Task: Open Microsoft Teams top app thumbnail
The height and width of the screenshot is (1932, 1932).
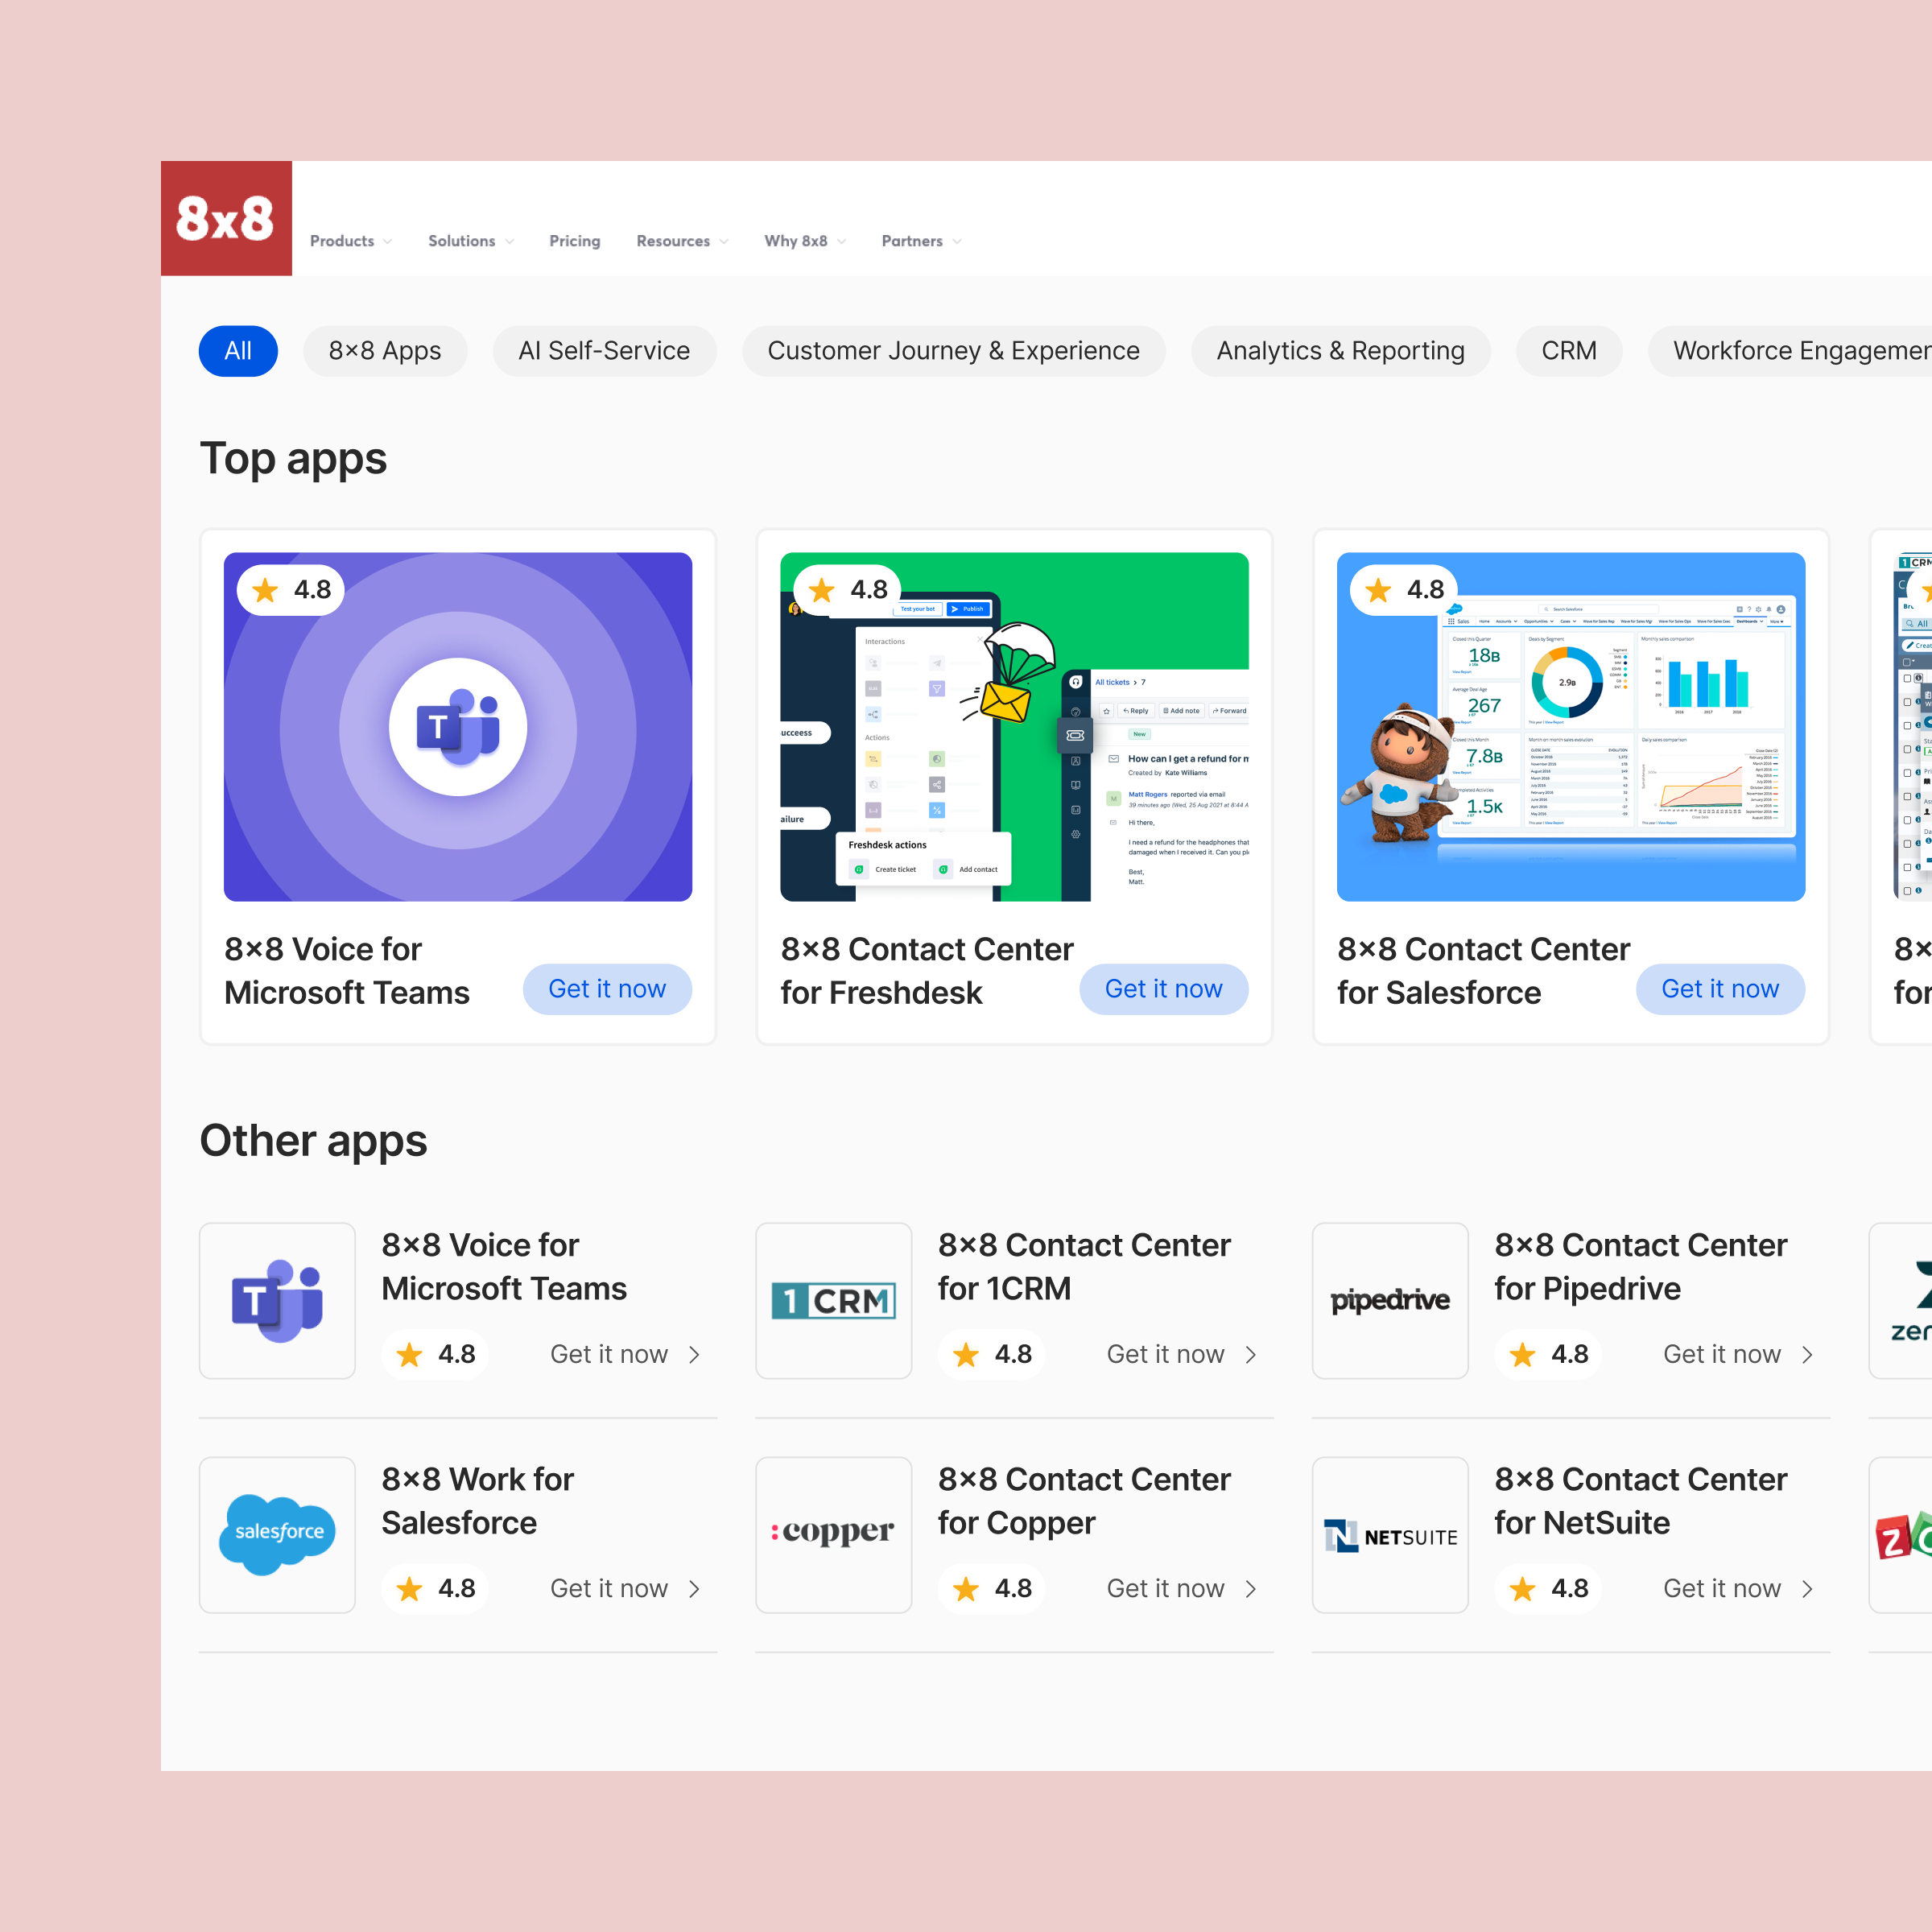Action: pyautogui.click(x=458, y=727)
